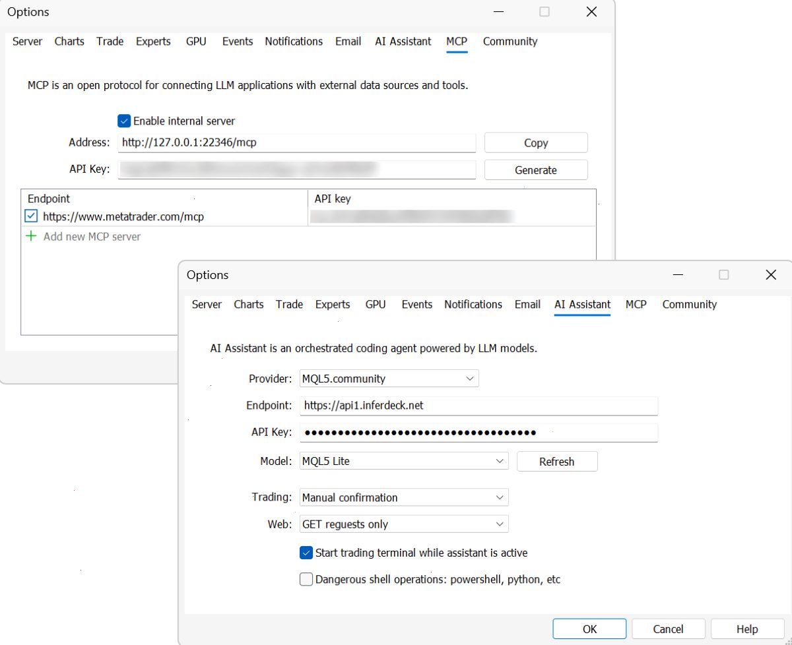Image resolution: width=792 pixels, height=645 pixels.
Task: Click the API key column header in MCP table
Action: [x=333, y=199]
